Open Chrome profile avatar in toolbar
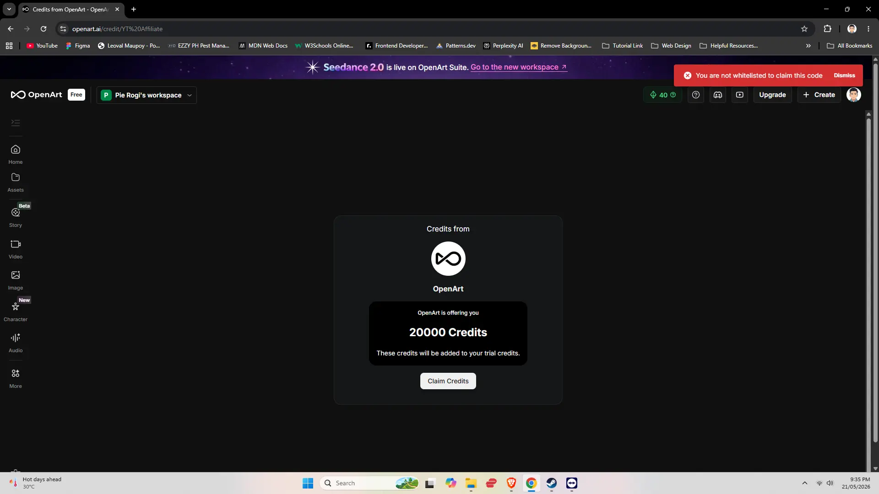 pos(852,29)
